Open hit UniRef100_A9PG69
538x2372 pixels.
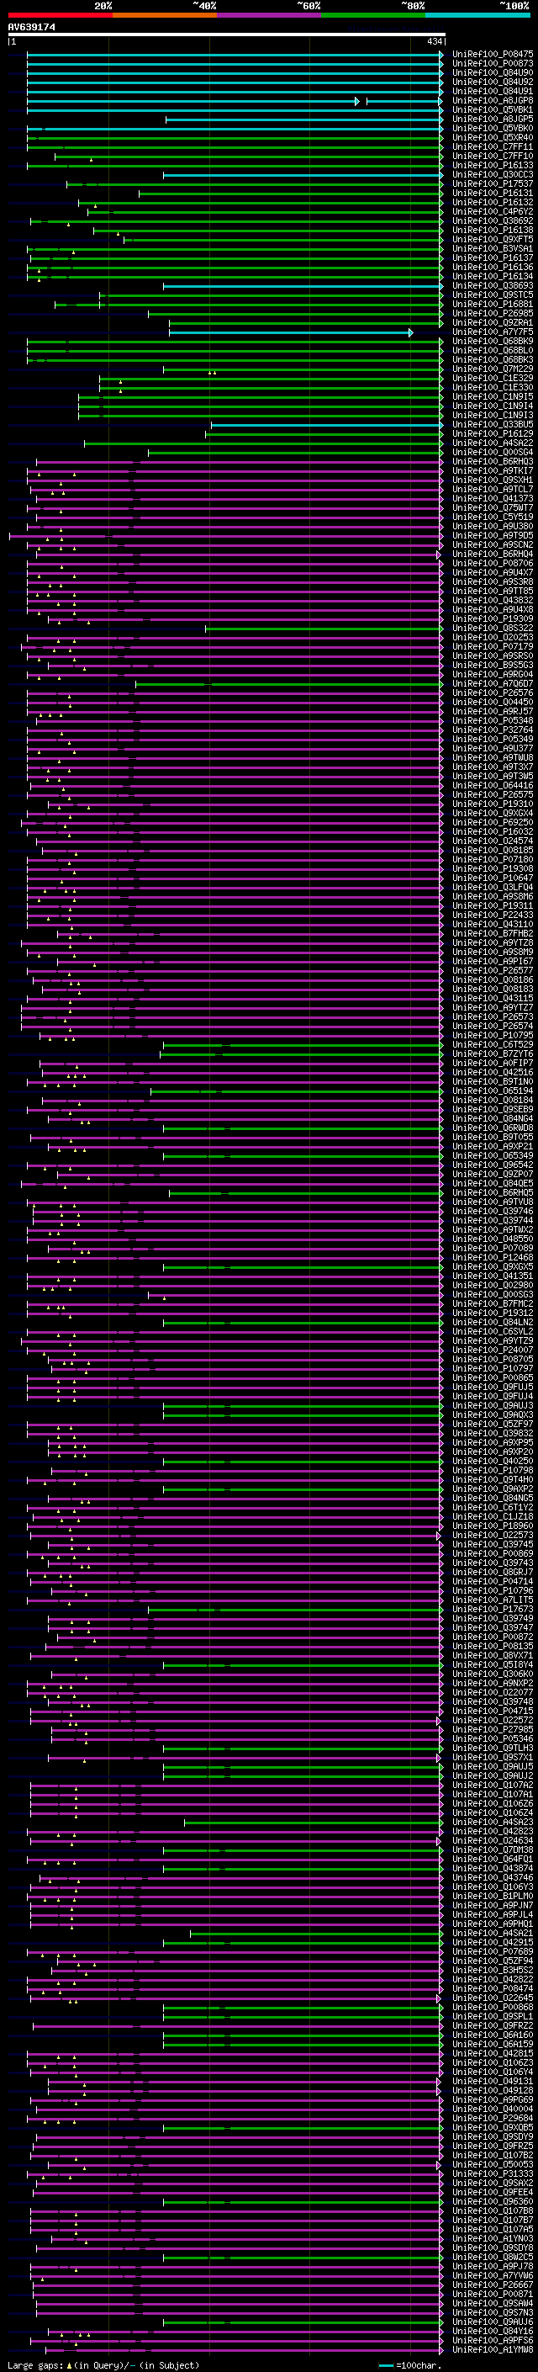492,2099
